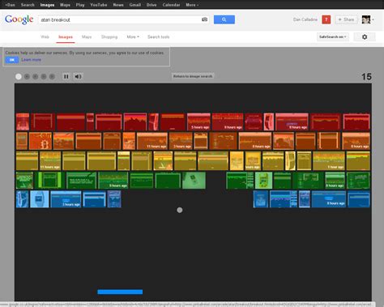Click the grey game ball

click(180, 210)
